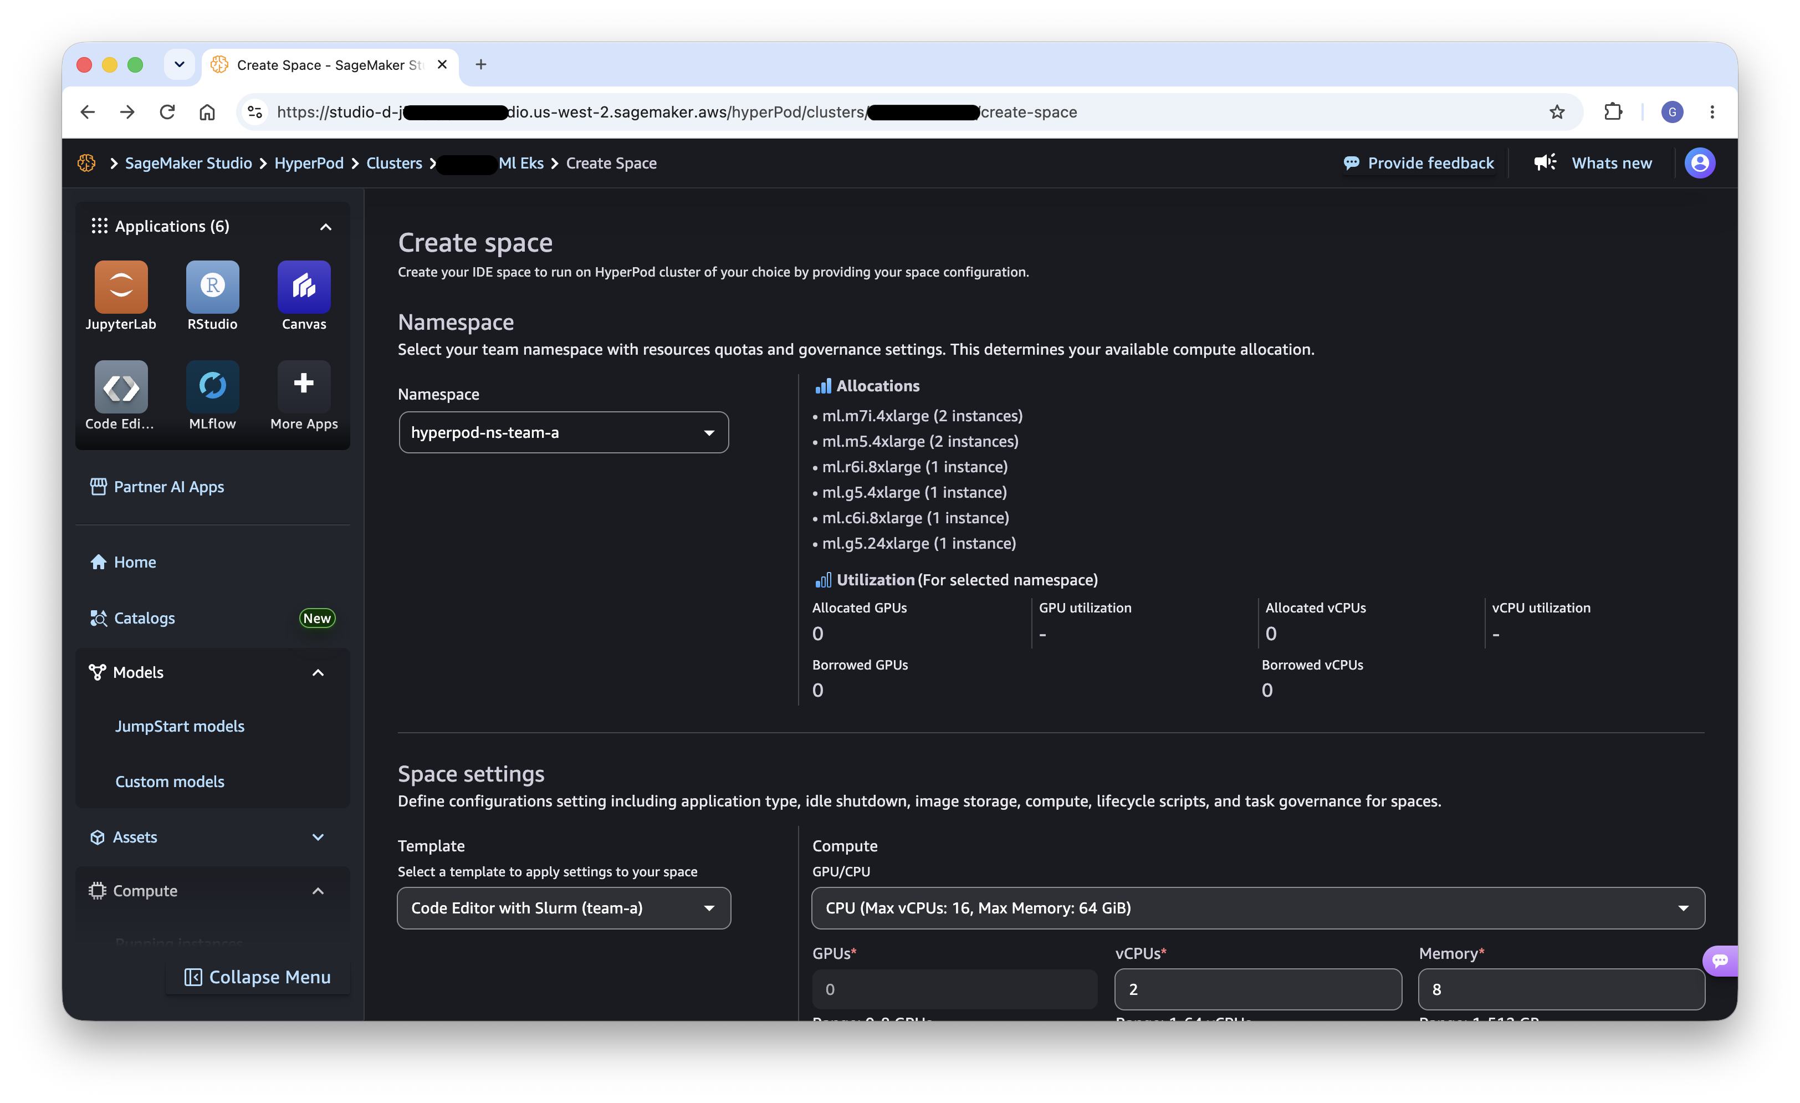Click the Allocated GPUs value label
The image size is (1800, 1103).
click(859, 607)
